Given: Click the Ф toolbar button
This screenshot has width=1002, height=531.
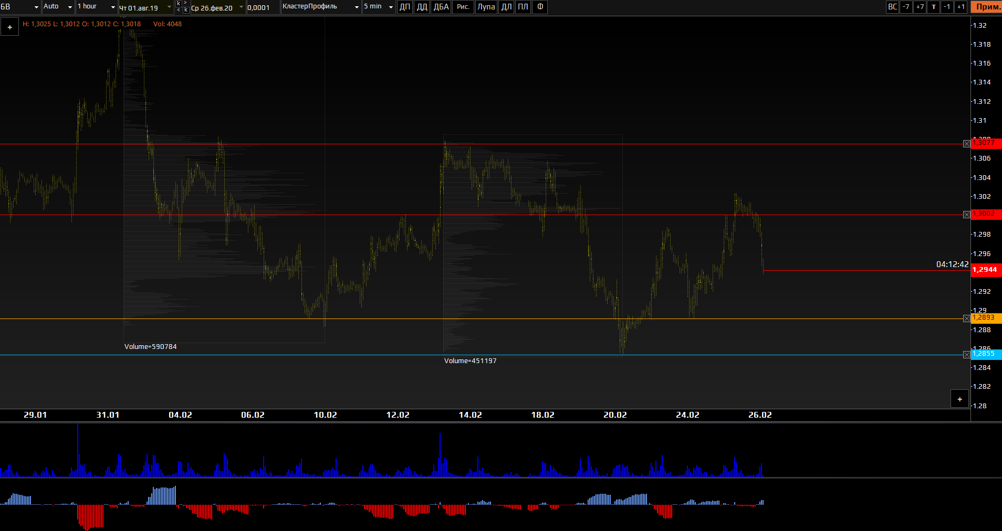Looking at the screenshot, I should [x=540, y=7].
